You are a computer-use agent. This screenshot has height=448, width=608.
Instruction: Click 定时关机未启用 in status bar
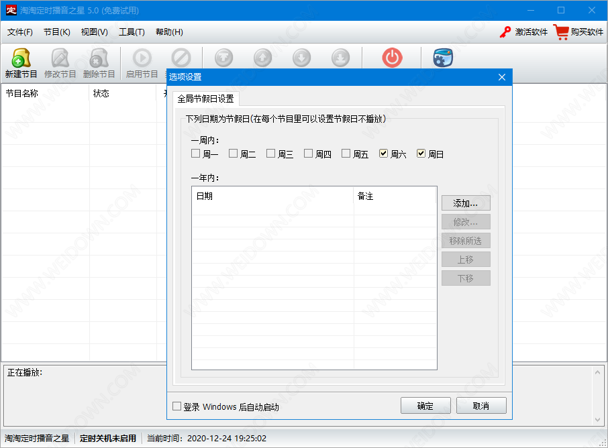108,439
